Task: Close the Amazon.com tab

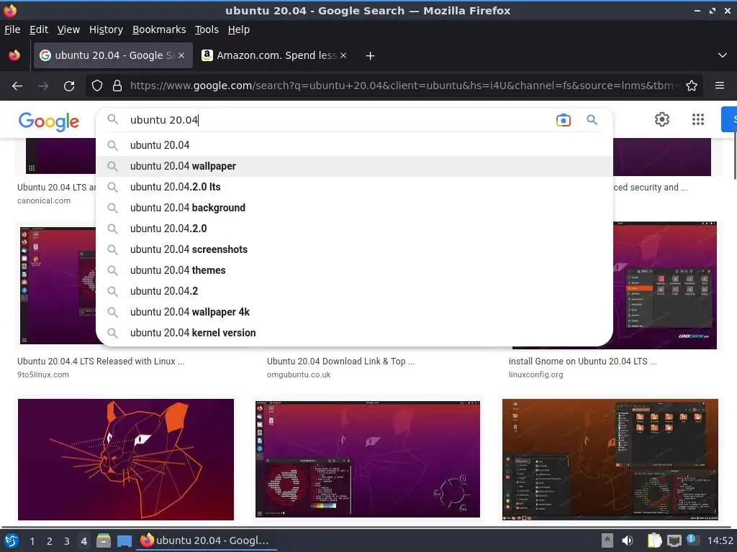Action: [x=343, y=55]
